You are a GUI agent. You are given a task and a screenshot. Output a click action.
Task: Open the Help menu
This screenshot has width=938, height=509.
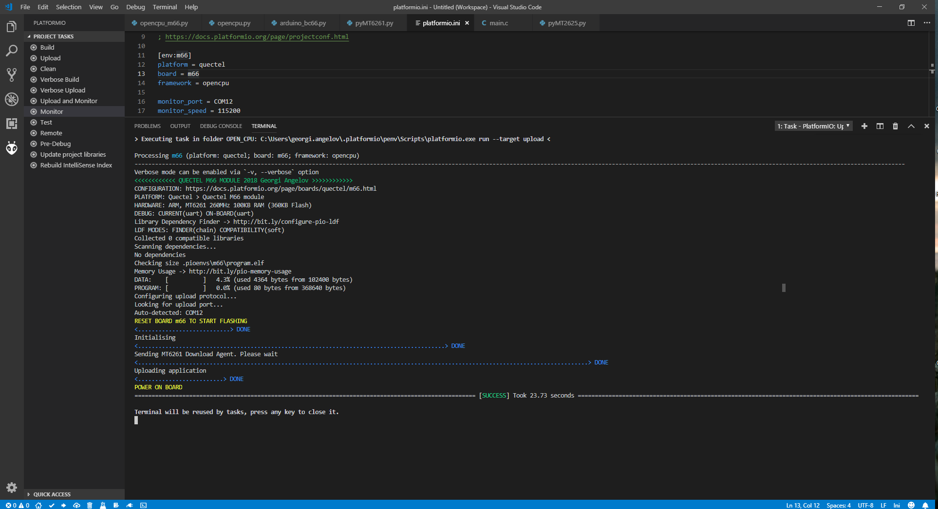tap(191, 7)
